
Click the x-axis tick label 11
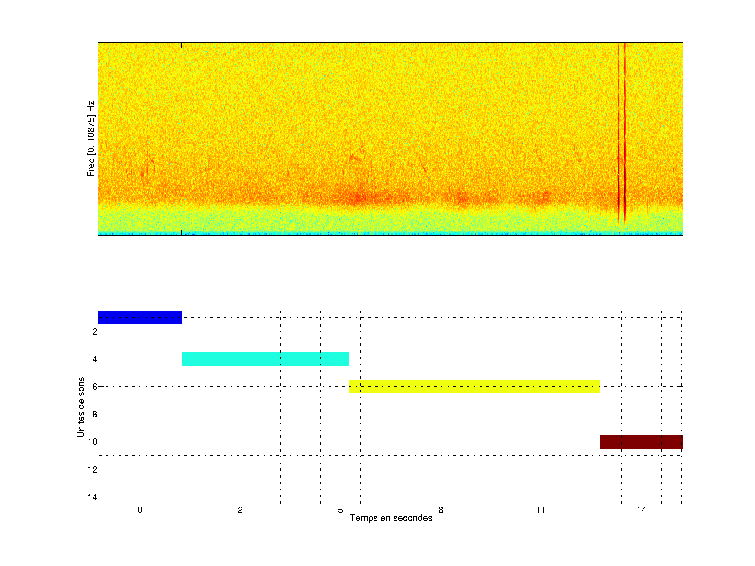[x=541, y=510]
